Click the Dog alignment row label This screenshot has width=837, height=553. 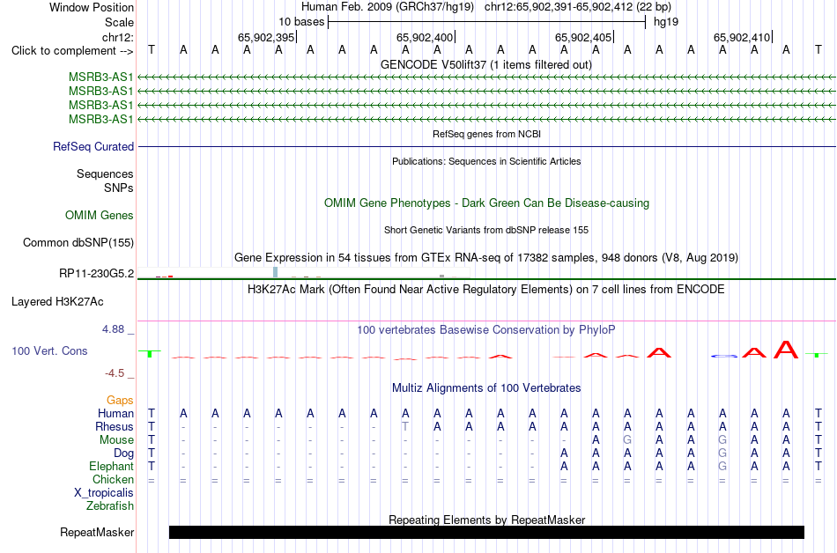124,453
